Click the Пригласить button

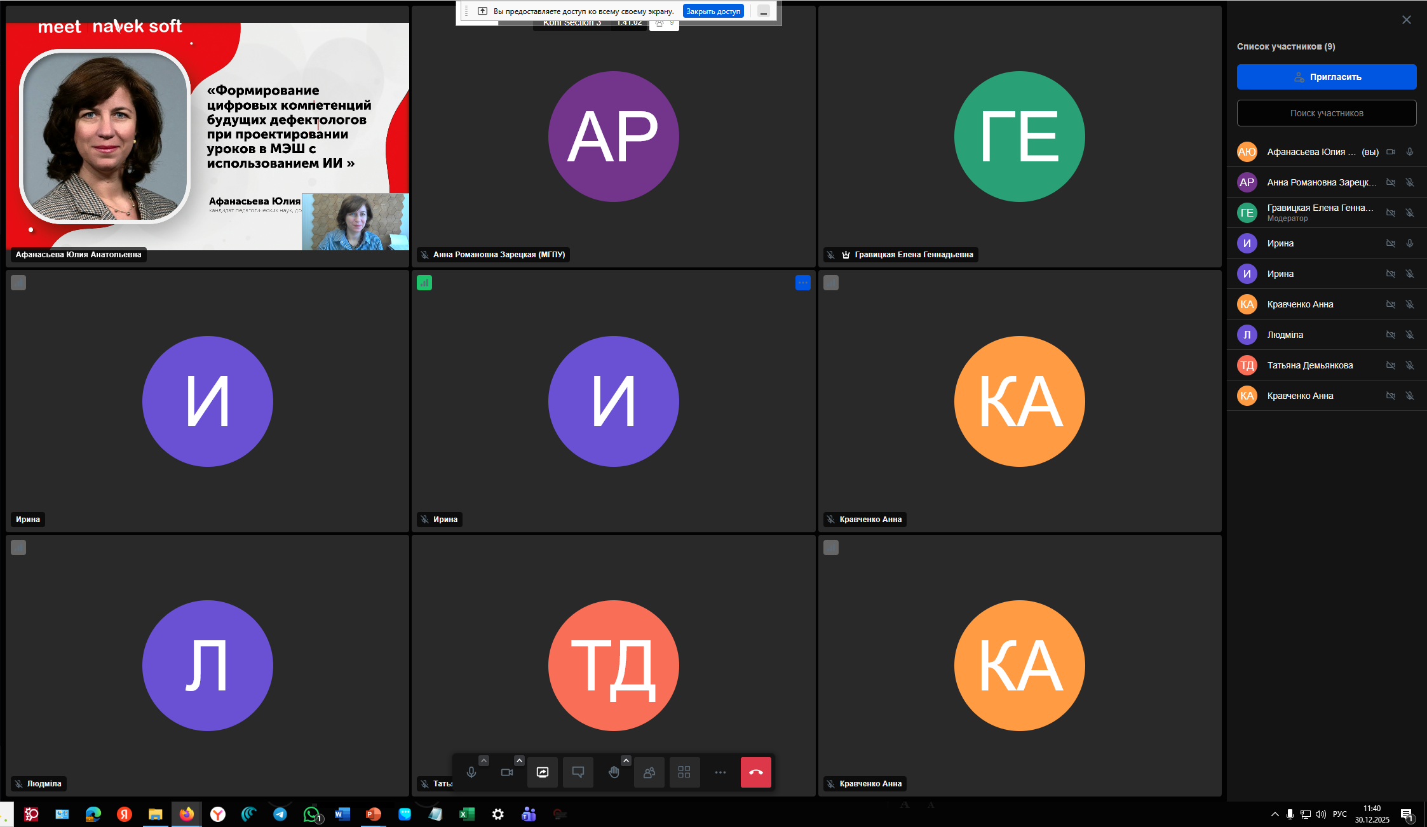[x=1326, y=77]
